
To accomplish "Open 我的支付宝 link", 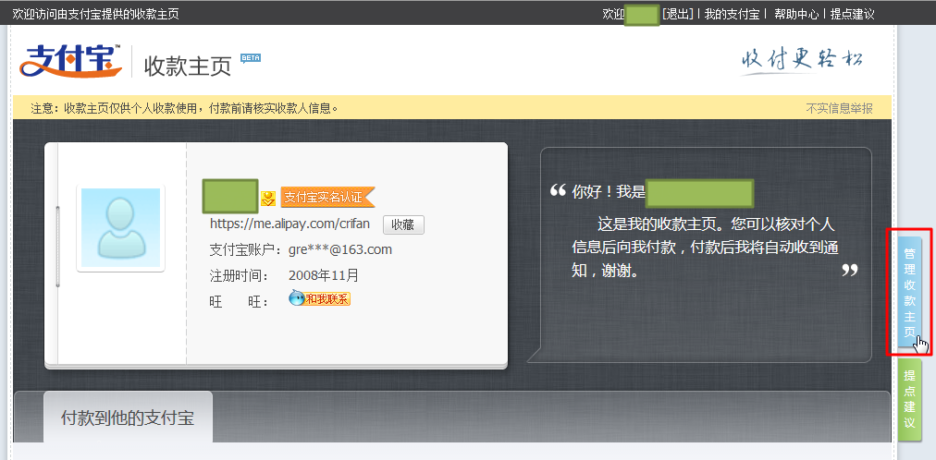I will tap(732, 14).
